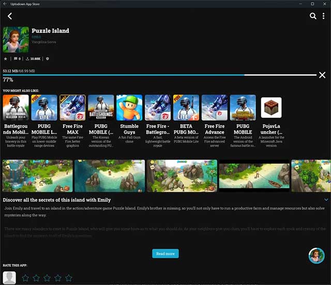The height and width of the screenshot is (285, 331).
Task: Click the security shield icon
Action: [x=48, y=59]
